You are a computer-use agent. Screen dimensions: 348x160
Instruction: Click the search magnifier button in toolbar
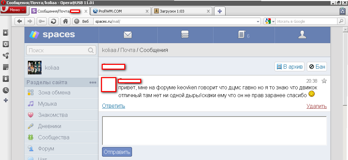(x=341, y=21)
